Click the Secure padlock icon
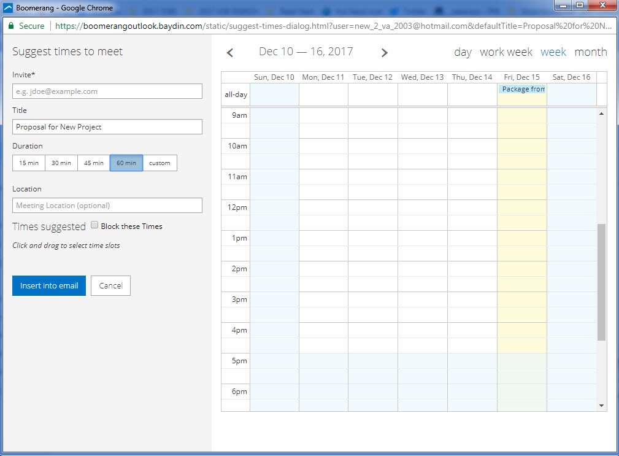 10,26
